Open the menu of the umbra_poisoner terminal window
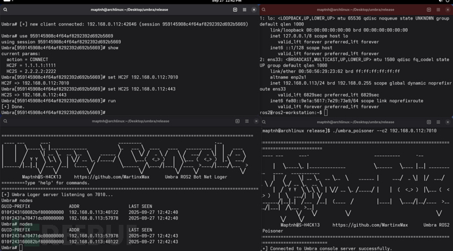The width and height of the screenshot is (453, 251). 439,122
